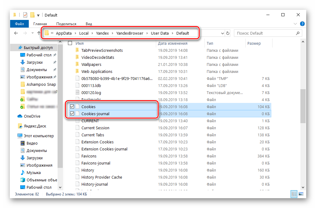
Task: Select Этот компьютер in navigation pane
Action: (x=39, y=136)
